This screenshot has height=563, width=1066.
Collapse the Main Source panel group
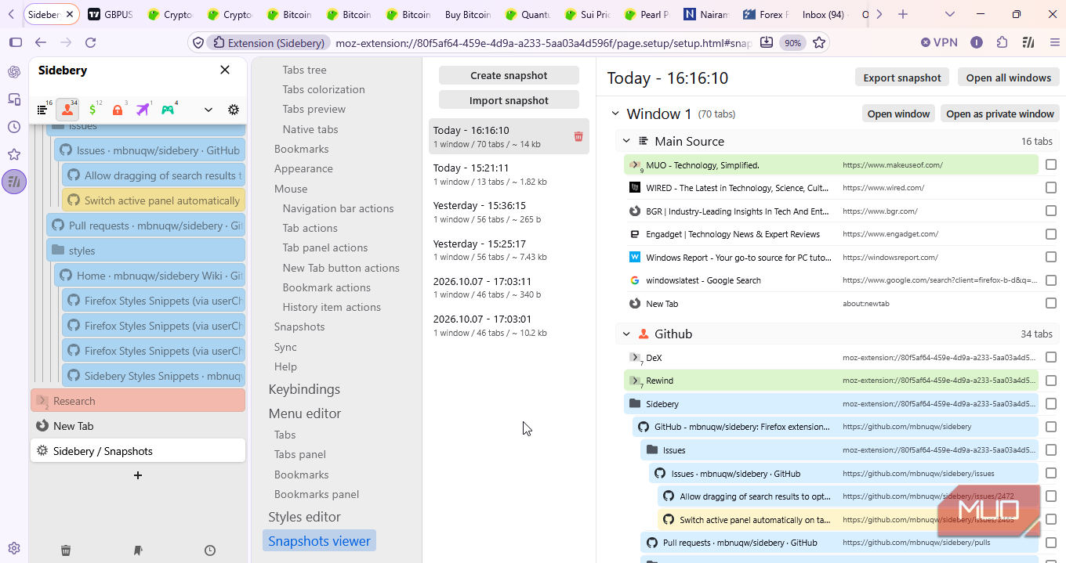626,142
